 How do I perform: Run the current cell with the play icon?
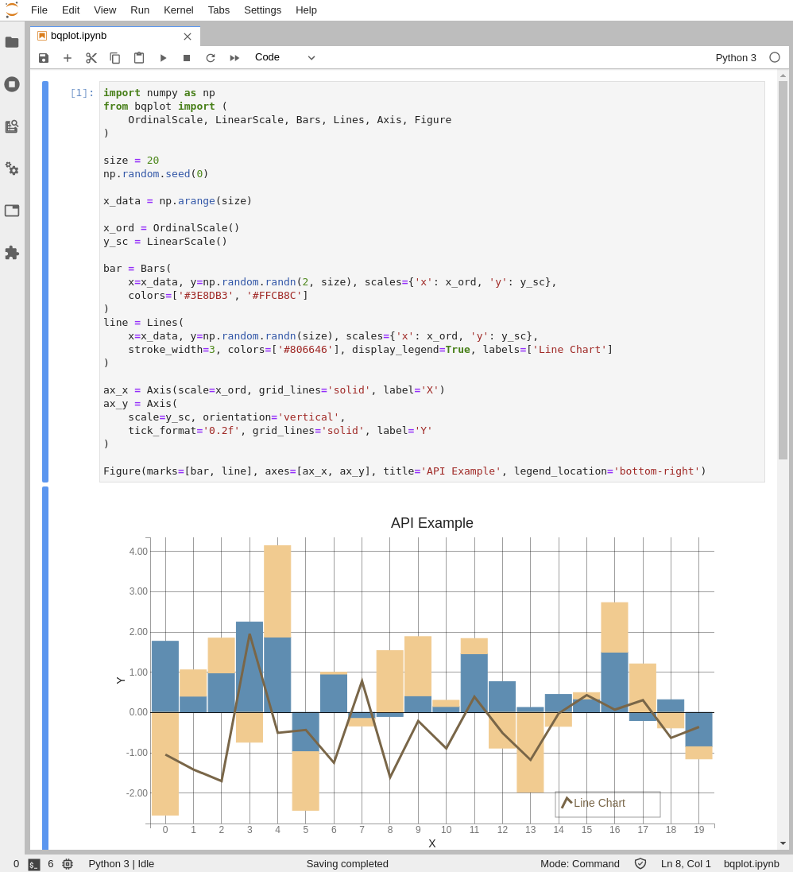coord(163,57)
